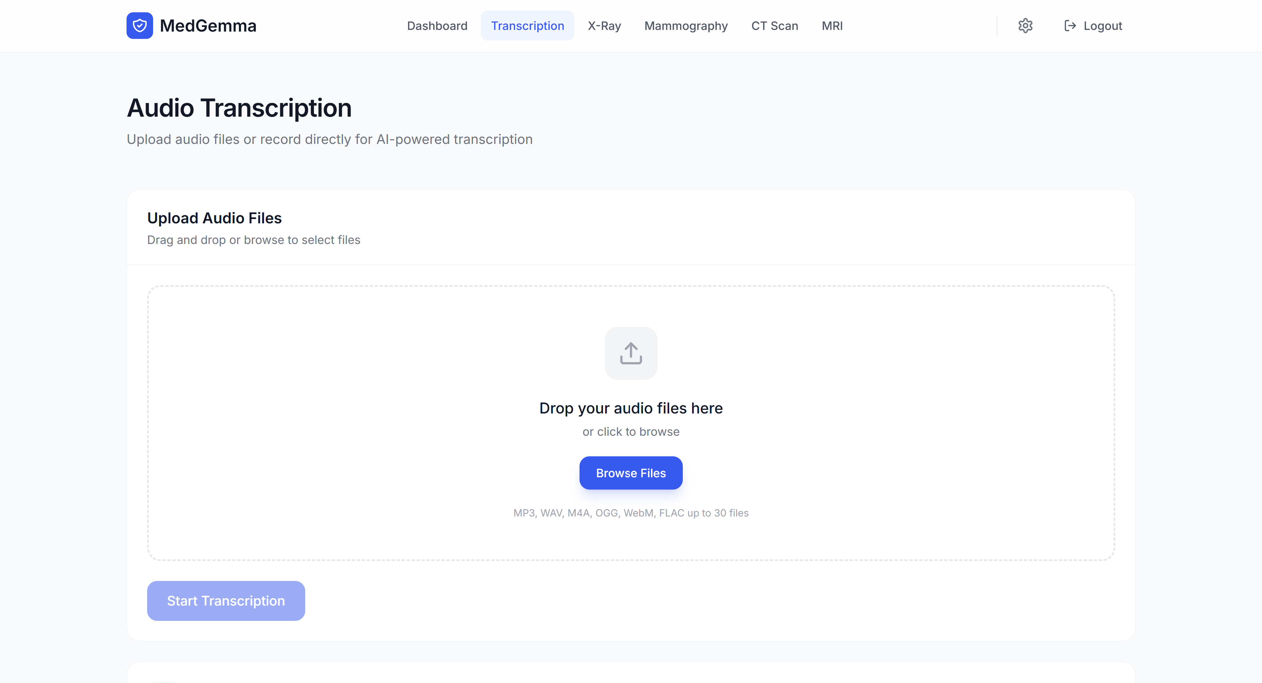Click the Audio Transcription page heading
The width and height of the screenshot is (1262, 683).
click(x=239, y=108)
